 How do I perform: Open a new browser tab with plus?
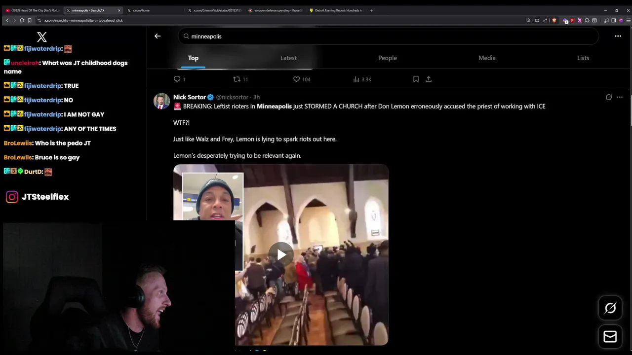(x=371, y=10)
